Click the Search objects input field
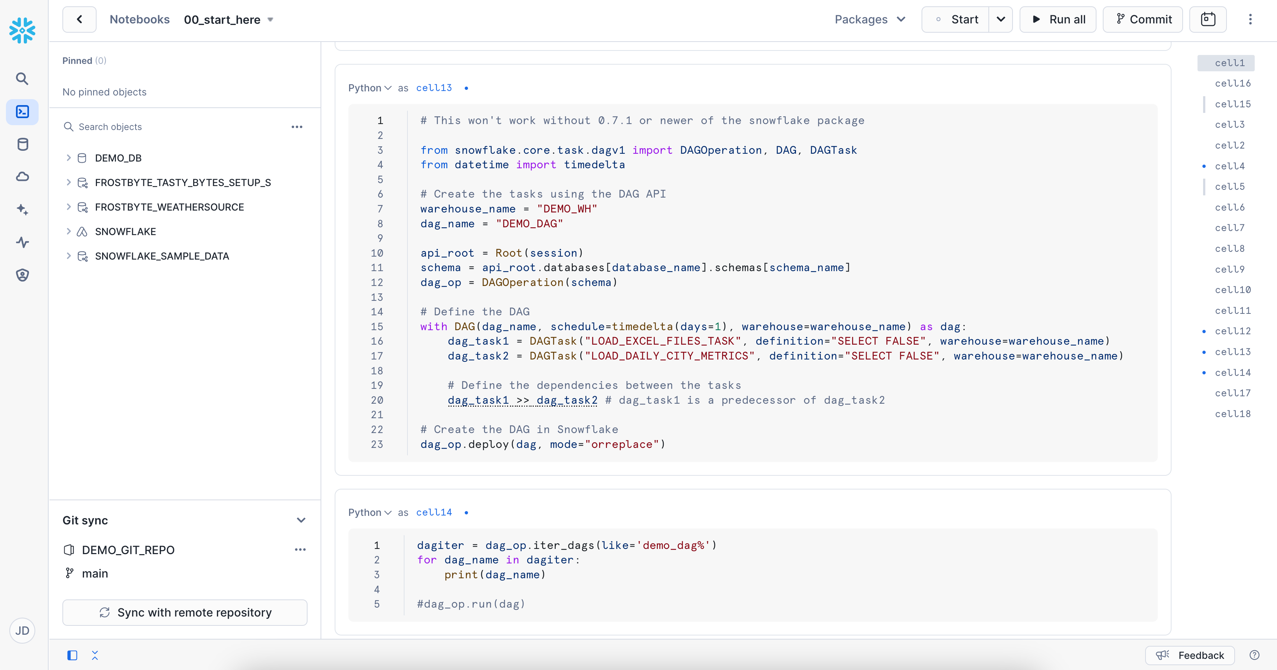Screen dimensions: 1277x670 [x=173, y=127]
